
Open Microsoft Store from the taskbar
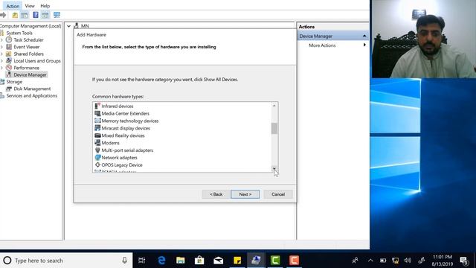(x=199, y=261)
